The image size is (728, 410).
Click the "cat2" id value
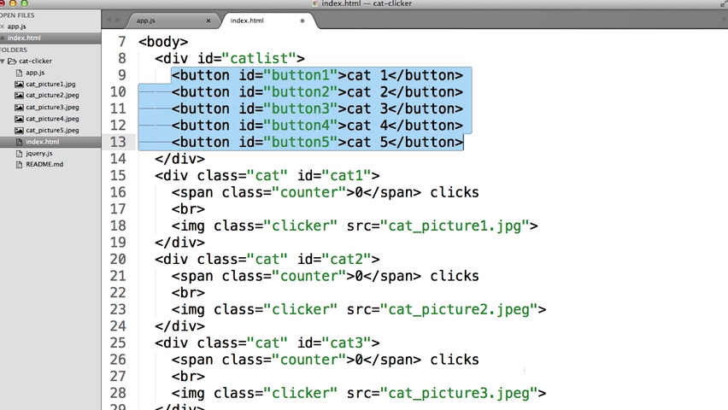click(346, 259)
